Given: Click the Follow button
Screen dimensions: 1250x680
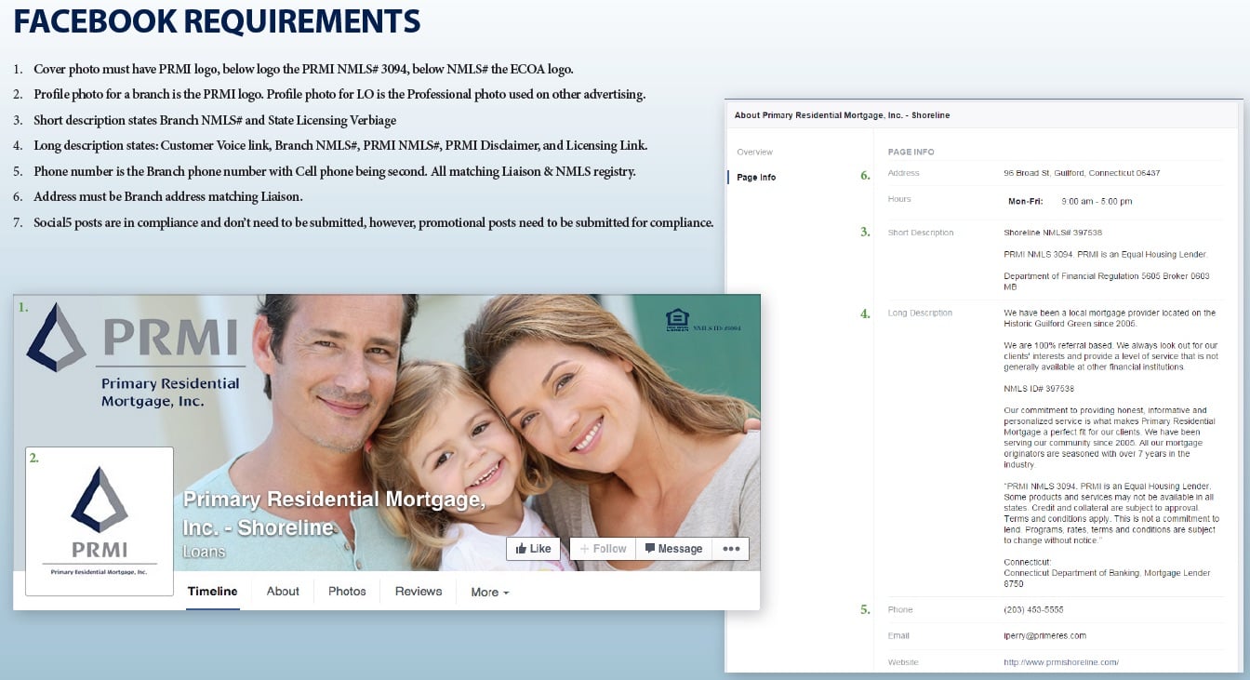Looking at the screenshot, I should pyautogui.click(x=603, y=549).
